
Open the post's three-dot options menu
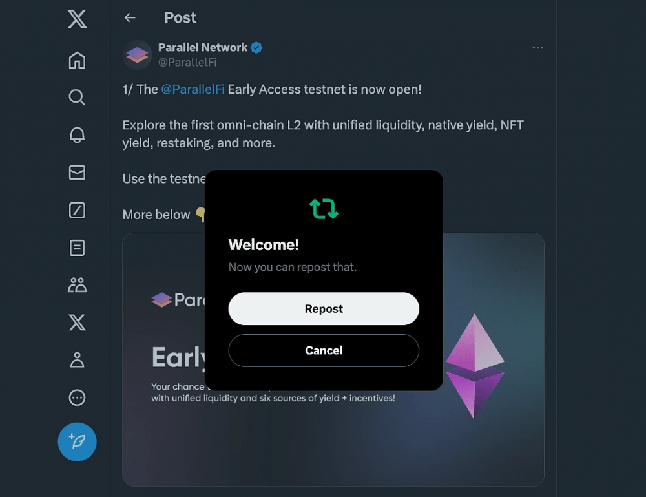(537, 48)
